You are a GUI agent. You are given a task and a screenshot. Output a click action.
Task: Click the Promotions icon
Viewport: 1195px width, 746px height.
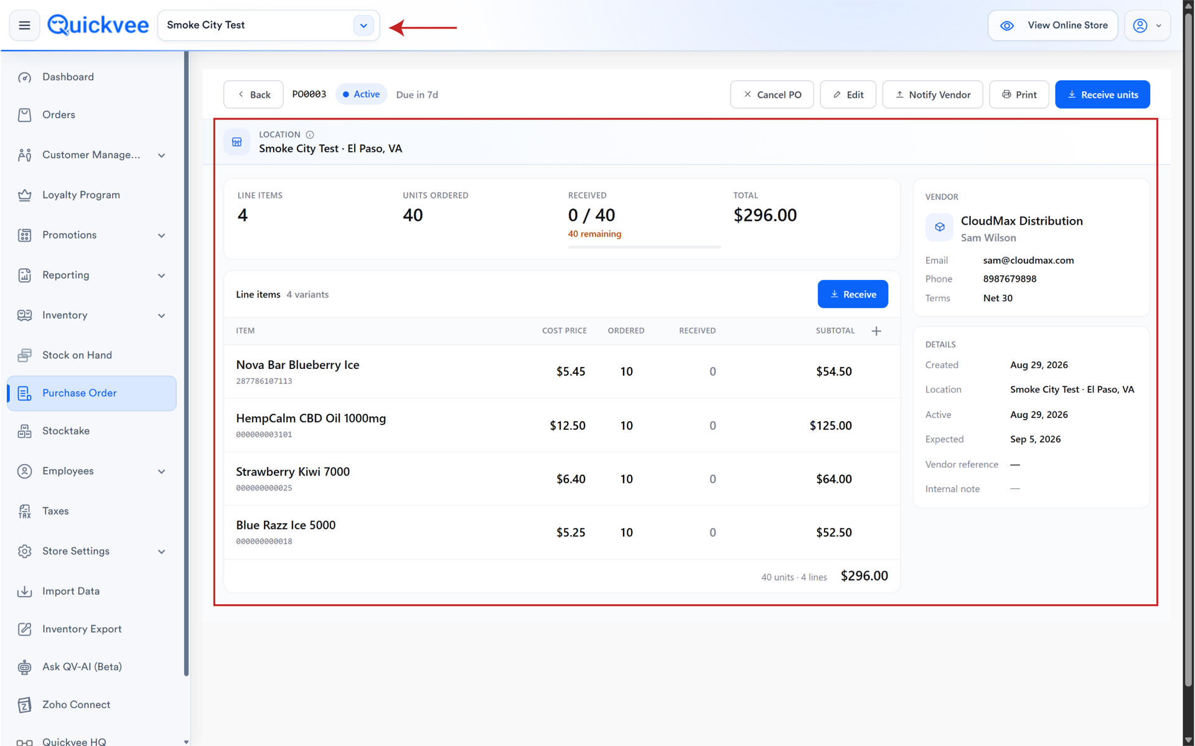(24, 235)
